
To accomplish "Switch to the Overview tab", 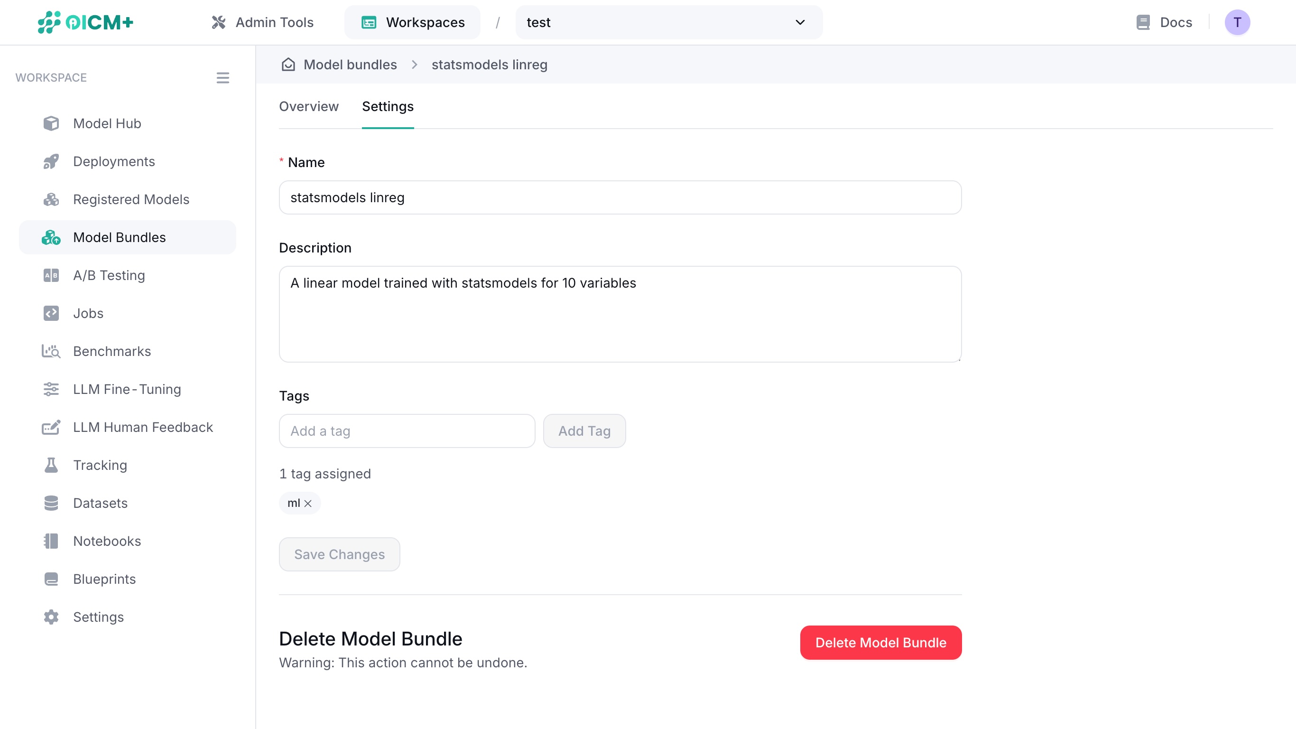I will 308,106.
